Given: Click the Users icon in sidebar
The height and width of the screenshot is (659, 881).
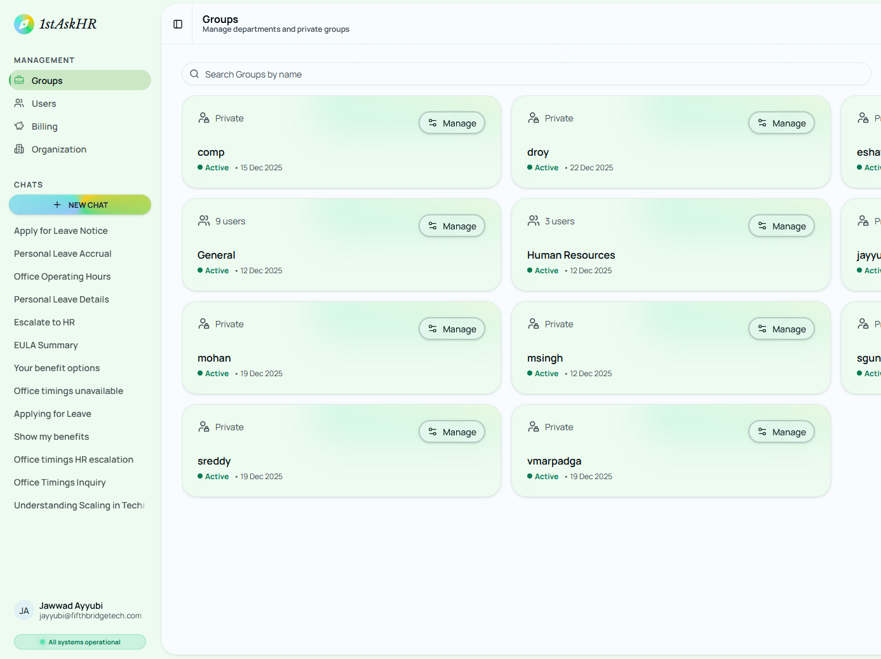Looking at the screenshot, I should click(20, 104).
